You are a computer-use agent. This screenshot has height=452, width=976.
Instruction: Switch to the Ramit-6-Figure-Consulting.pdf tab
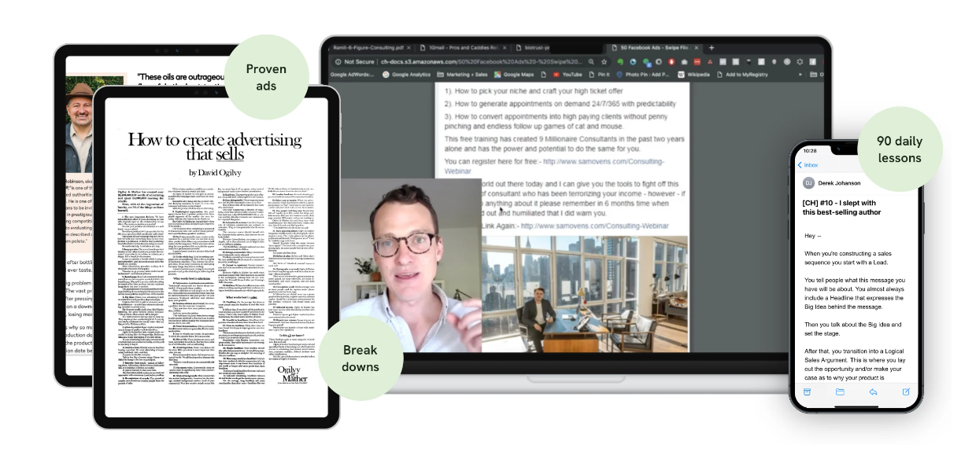point(368,47)
